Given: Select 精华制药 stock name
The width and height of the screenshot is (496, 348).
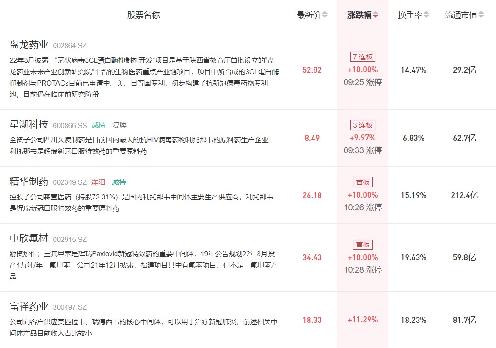Looking at the screenshot, I should coord(29,182).
